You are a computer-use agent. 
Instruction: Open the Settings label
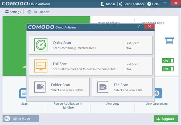(15, 12)
